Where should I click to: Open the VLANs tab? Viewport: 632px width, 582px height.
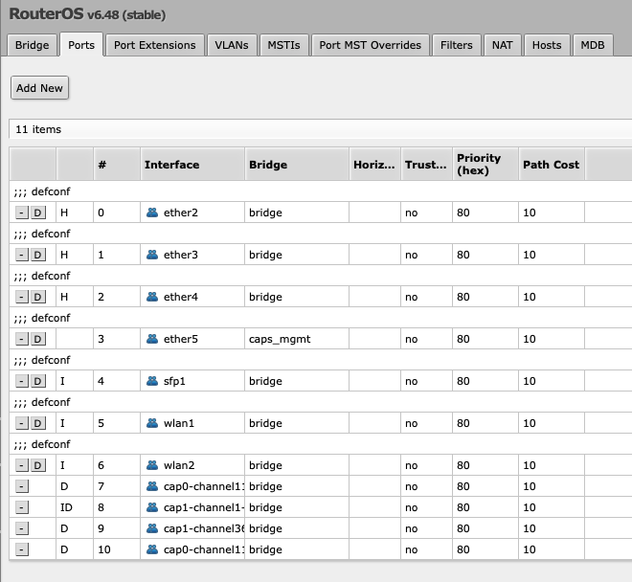pyautogui.click(x=232, y=45)
